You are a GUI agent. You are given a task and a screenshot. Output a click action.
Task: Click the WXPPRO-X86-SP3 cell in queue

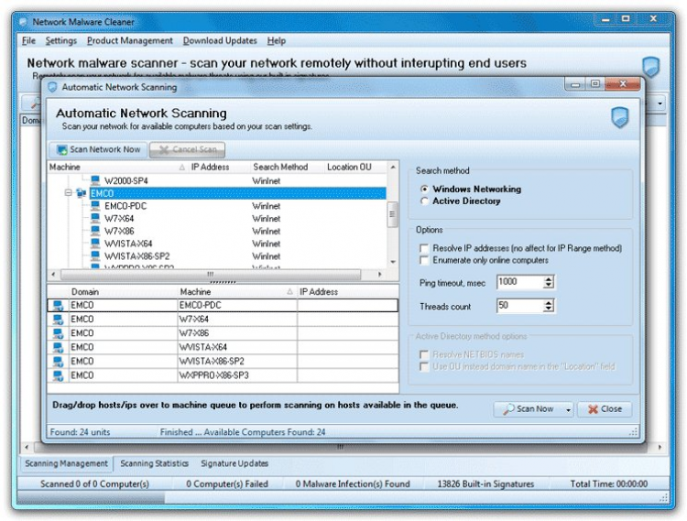click(237, 375)
